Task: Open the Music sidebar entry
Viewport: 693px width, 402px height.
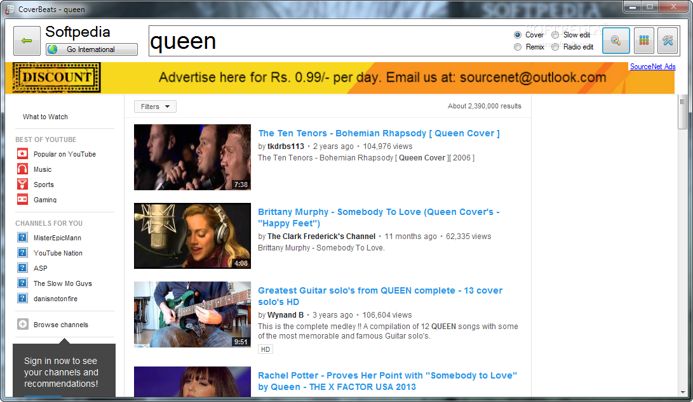Action: point(43,169)
